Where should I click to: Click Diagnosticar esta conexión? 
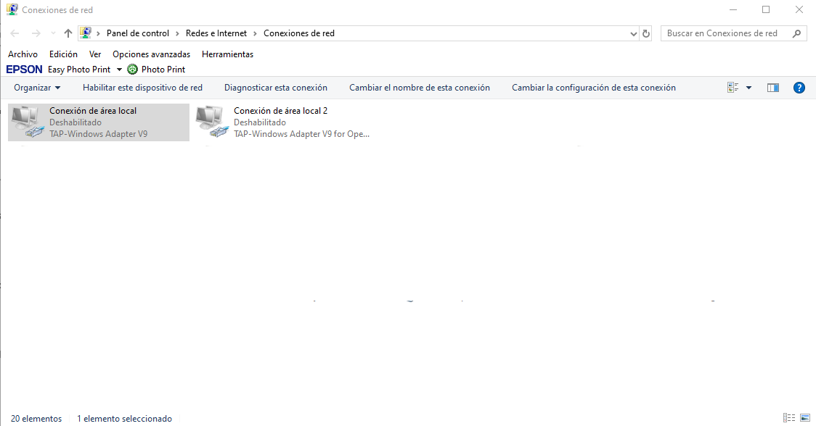coord(276,88)
